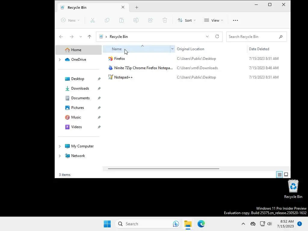Go back with the left arrow
This screenshot has width=308, height=231.
[x=61, y=37]
